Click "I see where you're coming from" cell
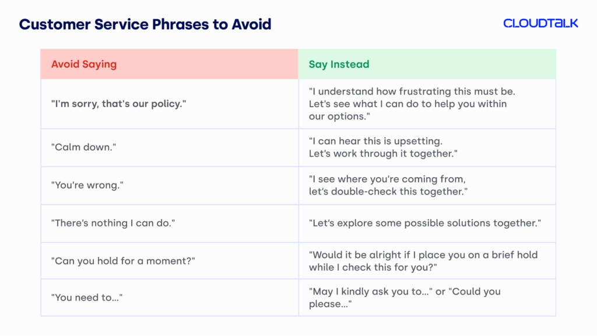The width and height of the screenshot is (597, 336). pyautogui.click(x=387, y=179)
